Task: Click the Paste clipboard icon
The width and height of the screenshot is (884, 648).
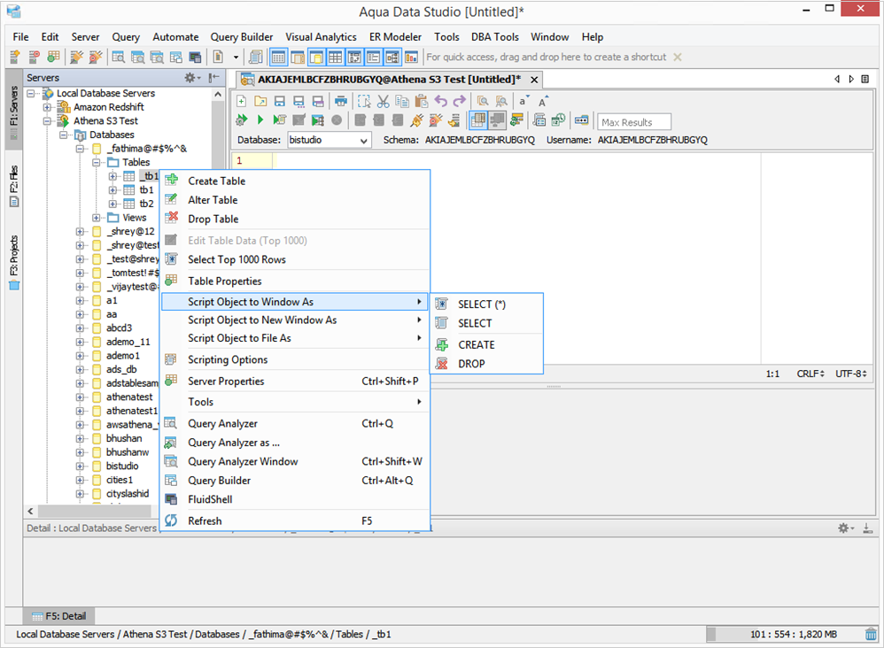Action: point(421,102)
